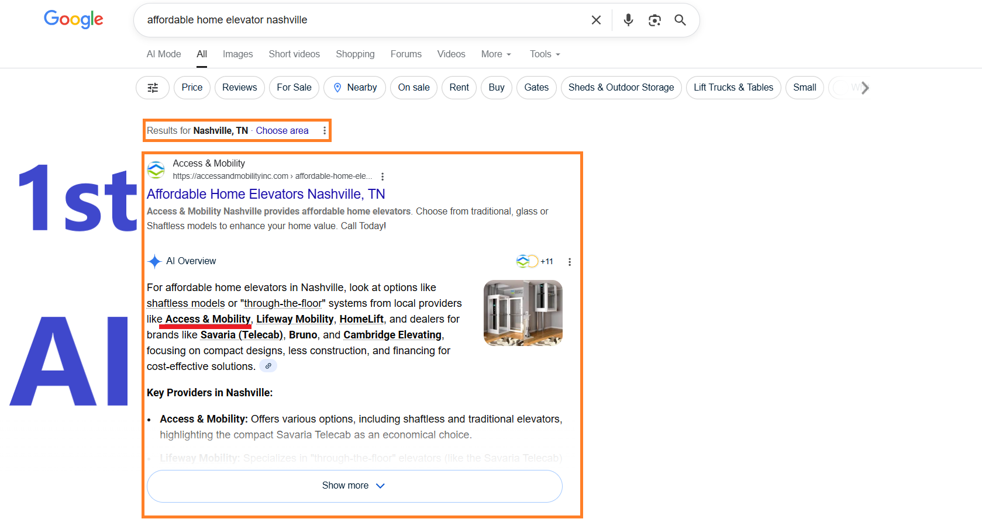Viewport: 982px width, 519px height.
Task: Open the HomeLift link
Action: (x=361, y=319)
